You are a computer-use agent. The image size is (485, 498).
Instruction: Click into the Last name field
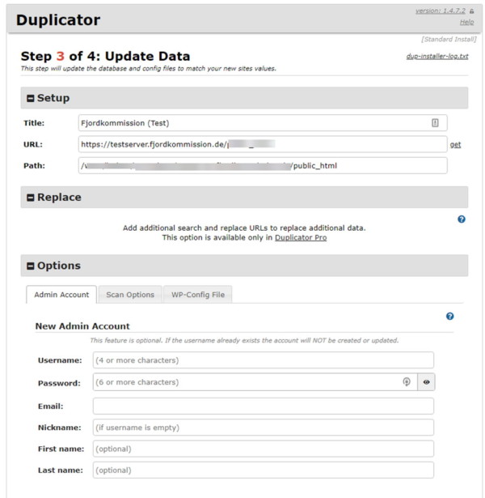pyautogui.click(x=263, y=470)
